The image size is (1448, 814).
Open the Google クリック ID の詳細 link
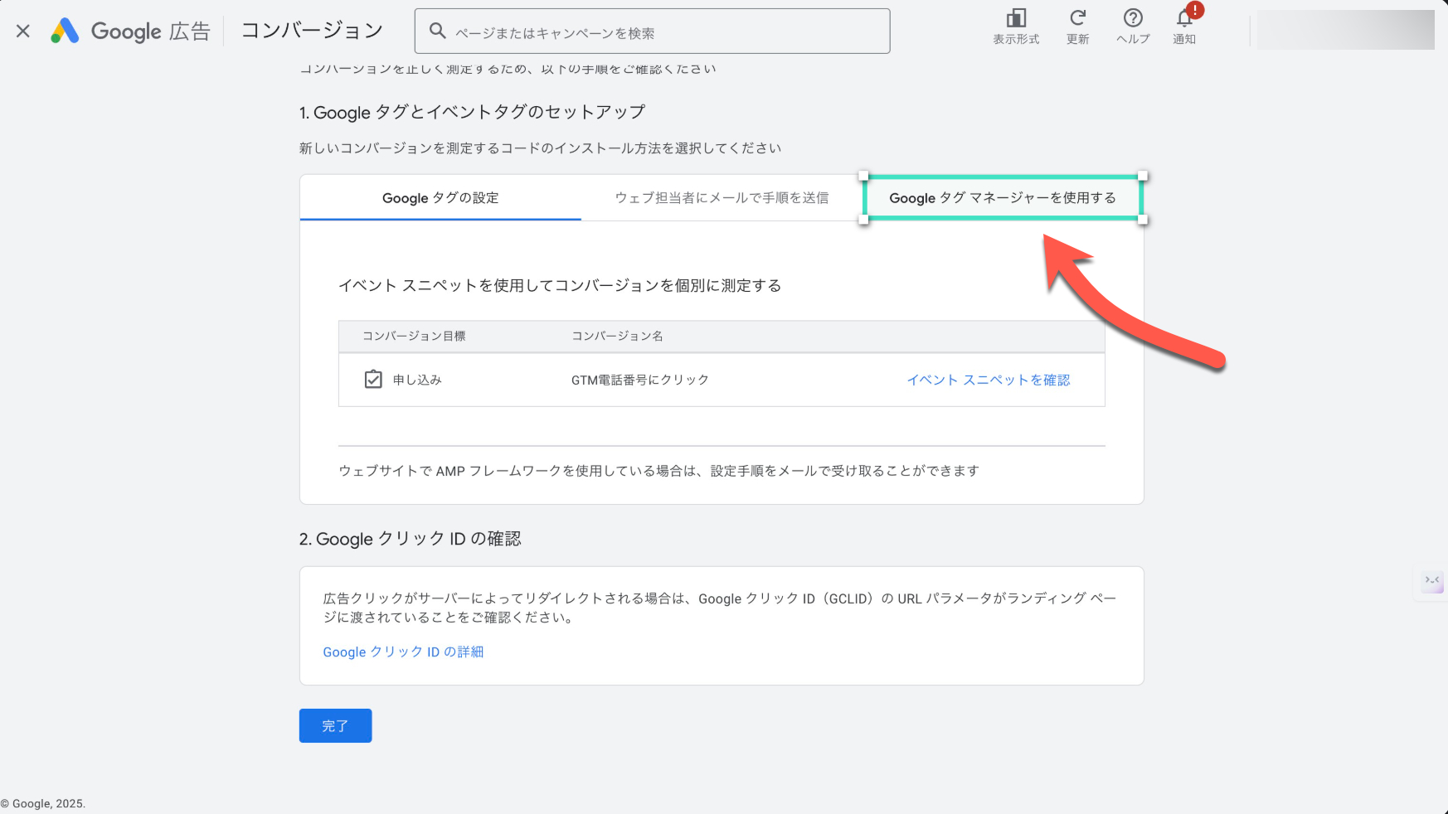[x=403, y=652]
